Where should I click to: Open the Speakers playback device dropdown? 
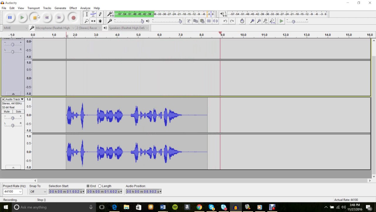coord(129,28)
